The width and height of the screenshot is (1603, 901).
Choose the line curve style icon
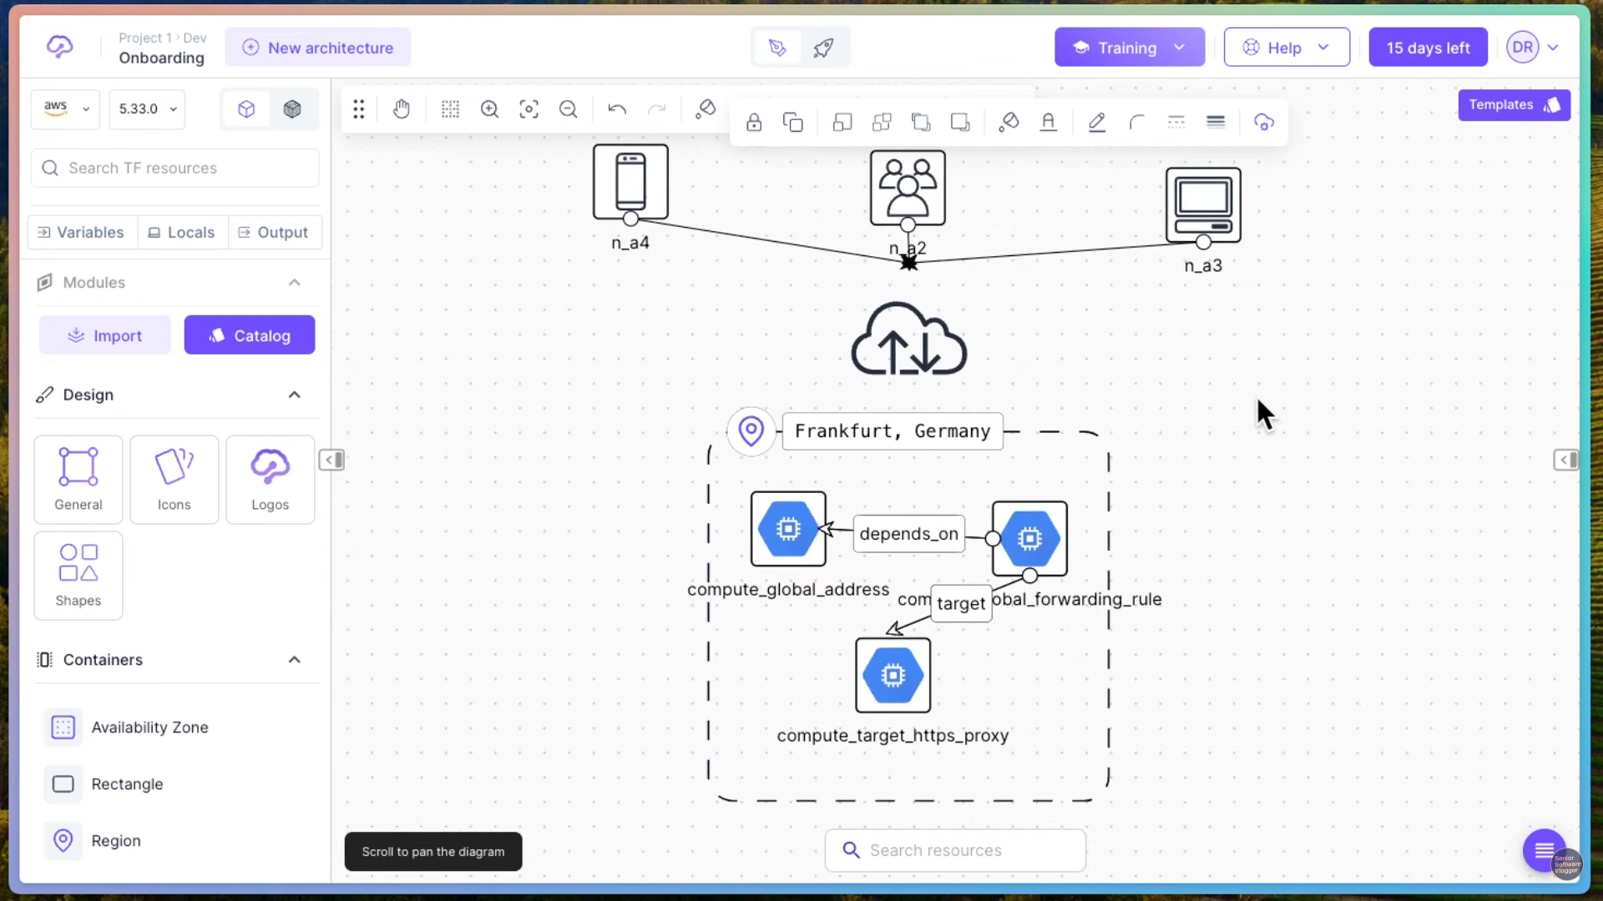1136,123
